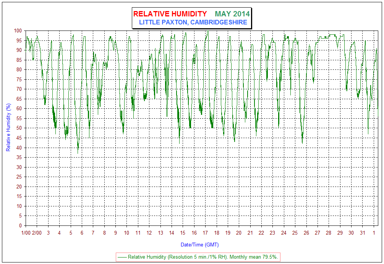The width and height of the screenshot is (384, 264).
Task: Click the y-axis value 85
Action: pos(19,60)
